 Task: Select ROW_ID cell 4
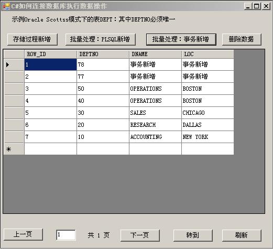[50, 101]
